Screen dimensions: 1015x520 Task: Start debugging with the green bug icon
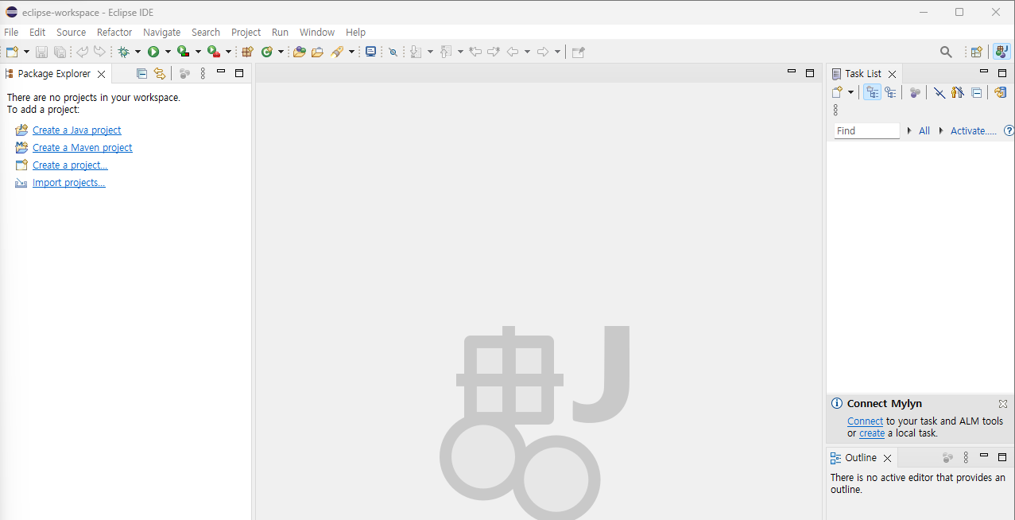coord(123,52)
